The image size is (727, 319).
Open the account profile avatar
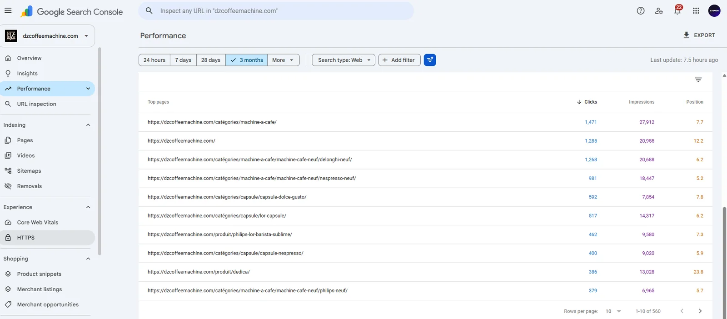pyautogui.click(x=714, y=11)
